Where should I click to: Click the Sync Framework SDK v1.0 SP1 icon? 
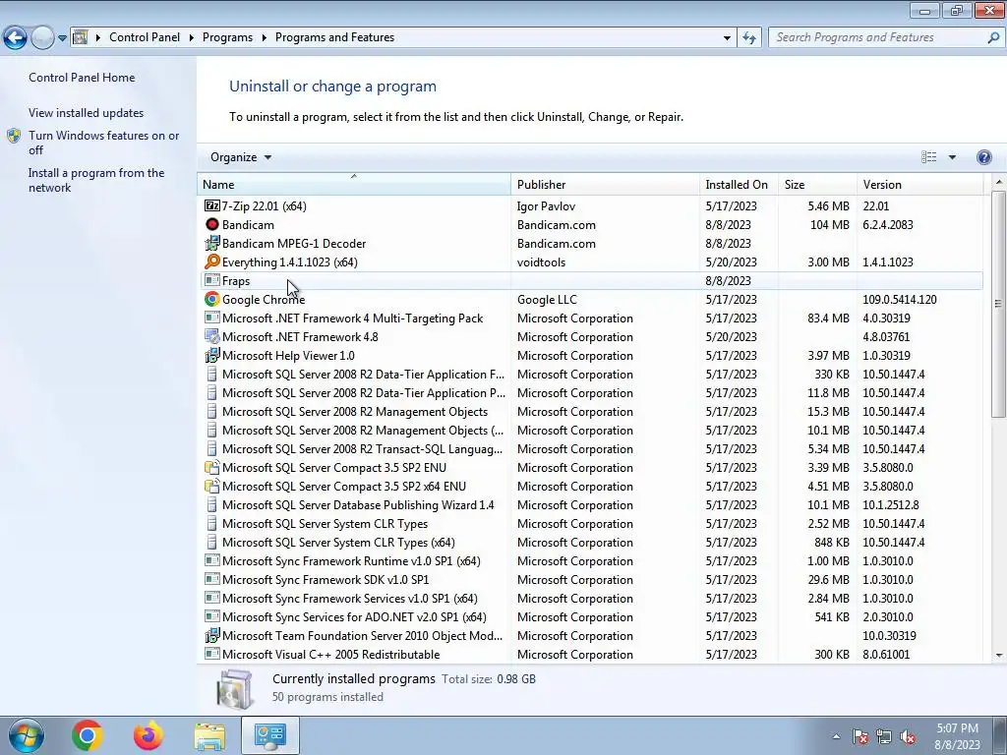coord(212,579)
